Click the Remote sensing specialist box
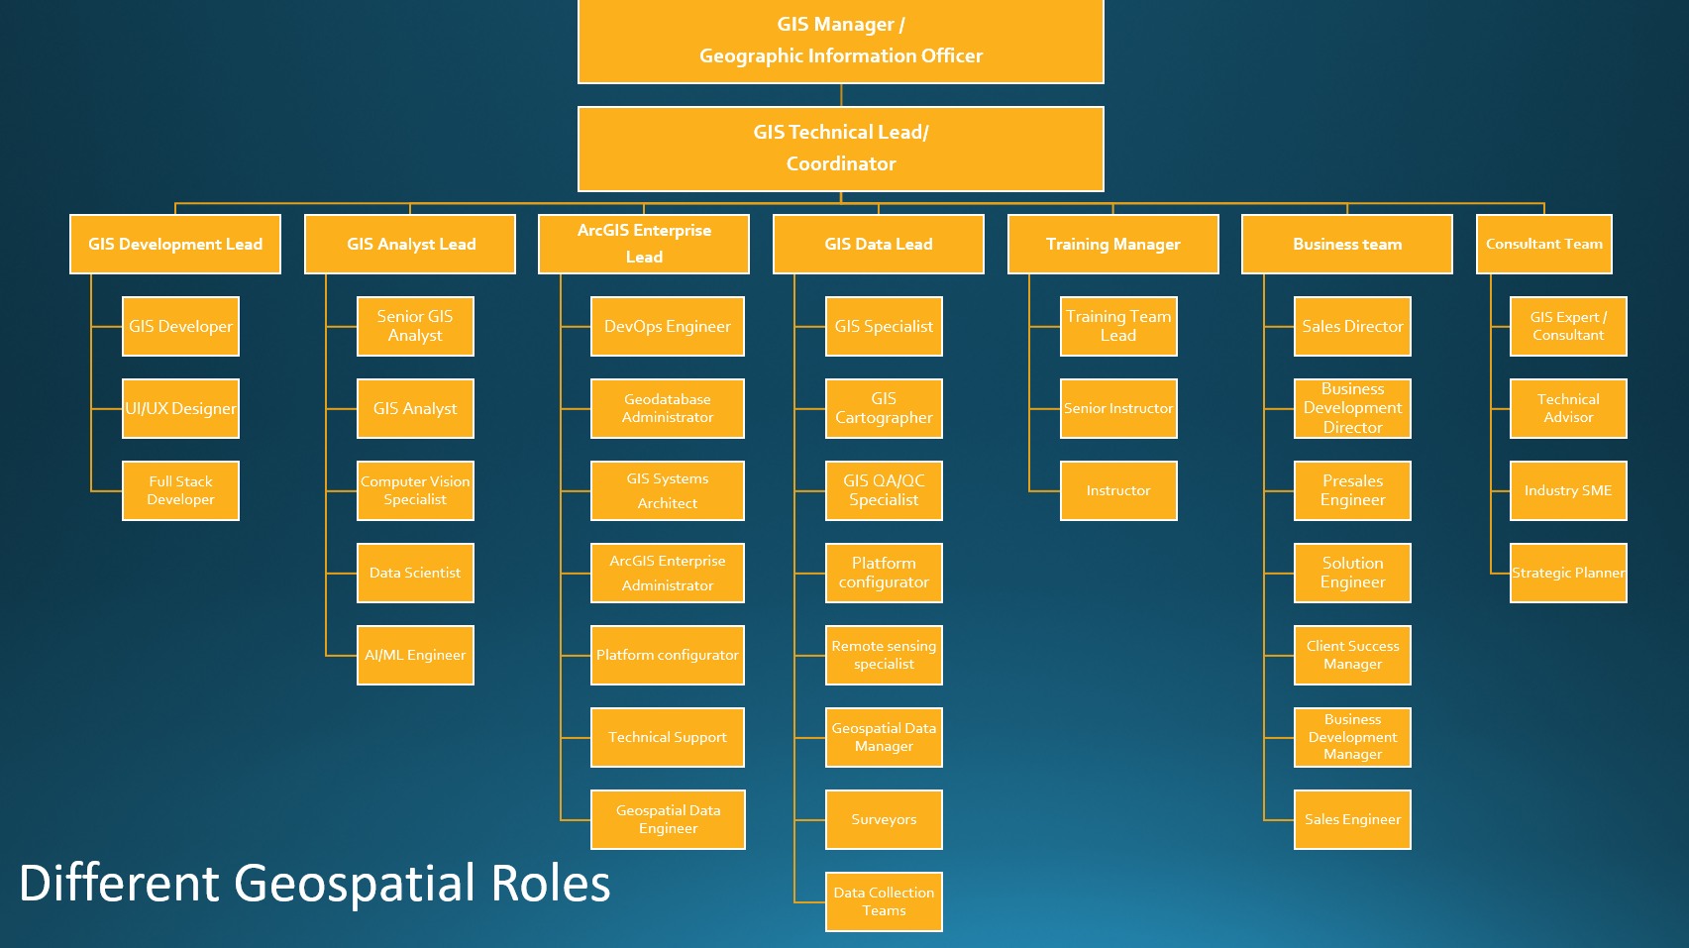This screenshot has width=1689, height=948. point(884,655)
